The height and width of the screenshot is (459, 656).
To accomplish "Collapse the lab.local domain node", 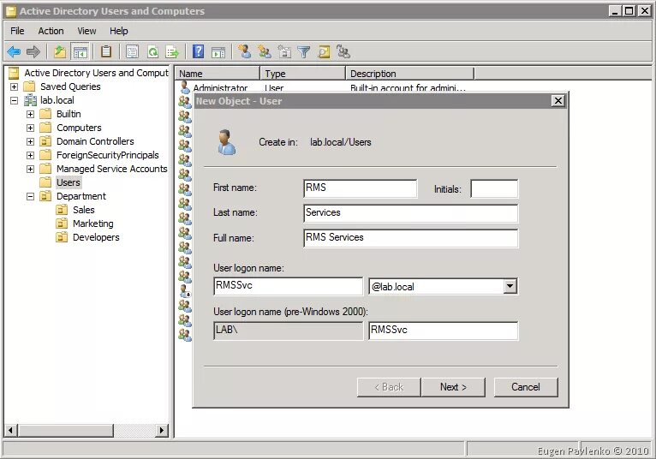I will pyautogui.click(x=15, y=100).
